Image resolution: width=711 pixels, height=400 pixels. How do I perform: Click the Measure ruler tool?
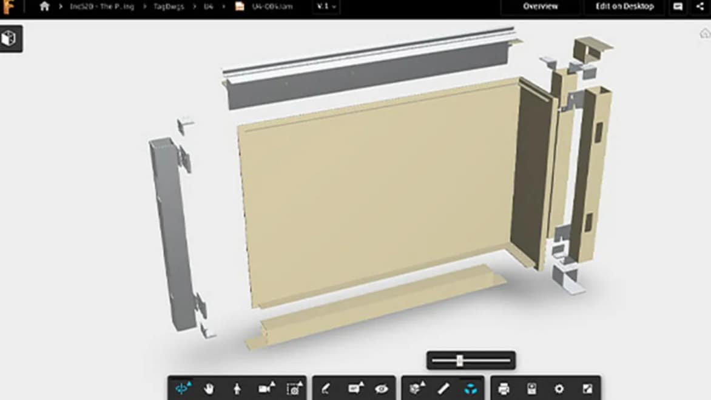click(443, 388)
